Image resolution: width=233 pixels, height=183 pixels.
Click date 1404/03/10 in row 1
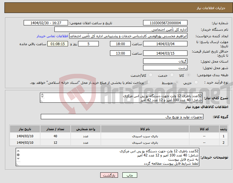click(25, 136)
